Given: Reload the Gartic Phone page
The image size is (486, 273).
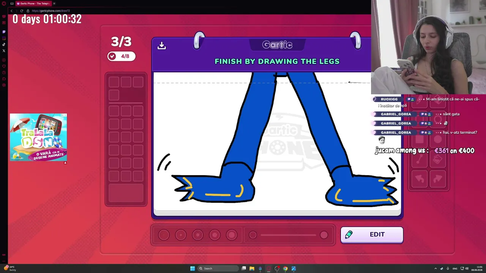Looking at the screenshot, I should click(x=22, y=11).
